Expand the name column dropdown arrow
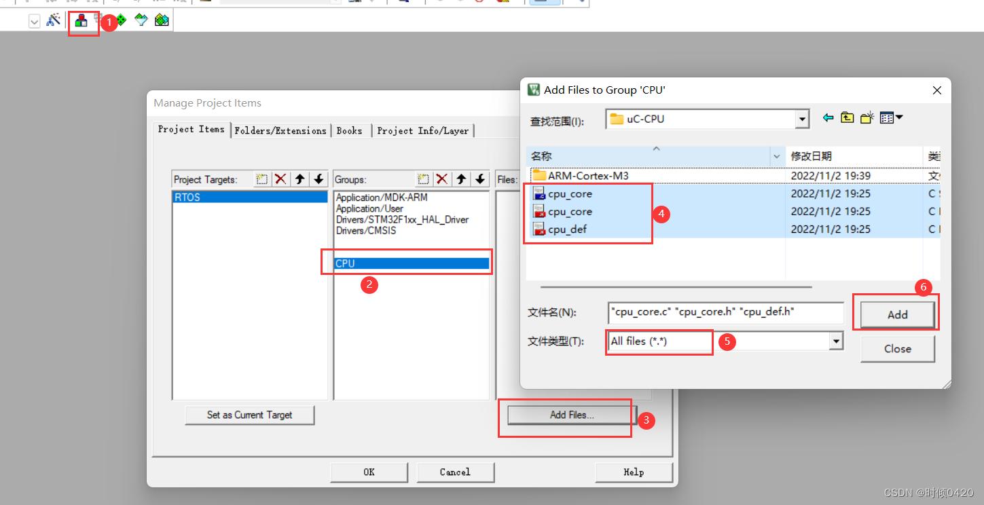 [777, 156]
